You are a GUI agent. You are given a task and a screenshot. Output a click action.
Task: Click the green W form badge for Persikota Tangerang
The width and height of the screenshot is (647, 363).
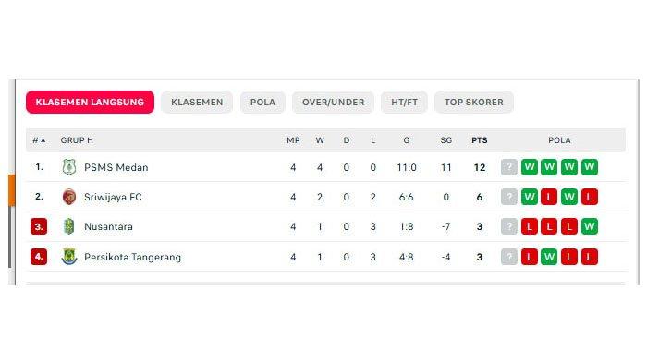coord(549,257)
